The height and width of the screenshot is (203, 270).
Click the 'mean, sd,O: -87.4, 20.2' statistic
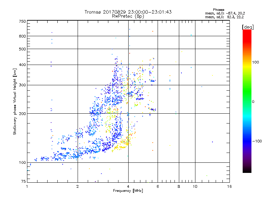(x=225, y=13)
